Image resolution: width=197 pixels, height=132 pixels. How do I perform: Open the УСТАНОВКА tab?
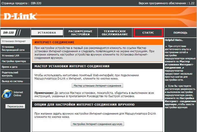47,33
